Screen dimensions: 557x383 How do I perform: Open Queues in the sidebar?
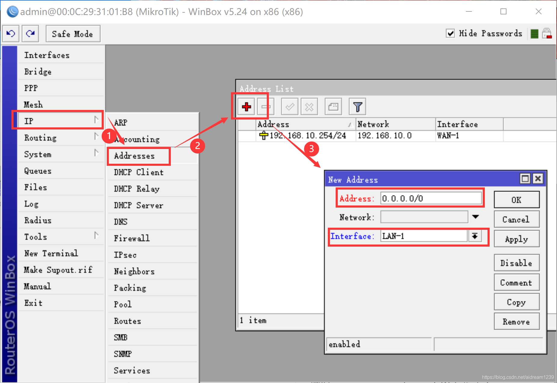(61, 171)
